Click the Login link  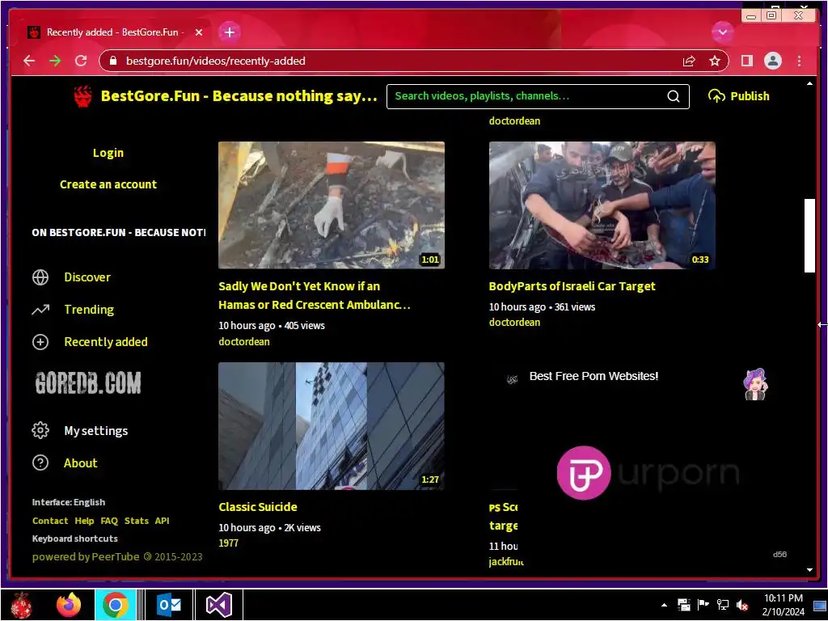click(108, 153)
